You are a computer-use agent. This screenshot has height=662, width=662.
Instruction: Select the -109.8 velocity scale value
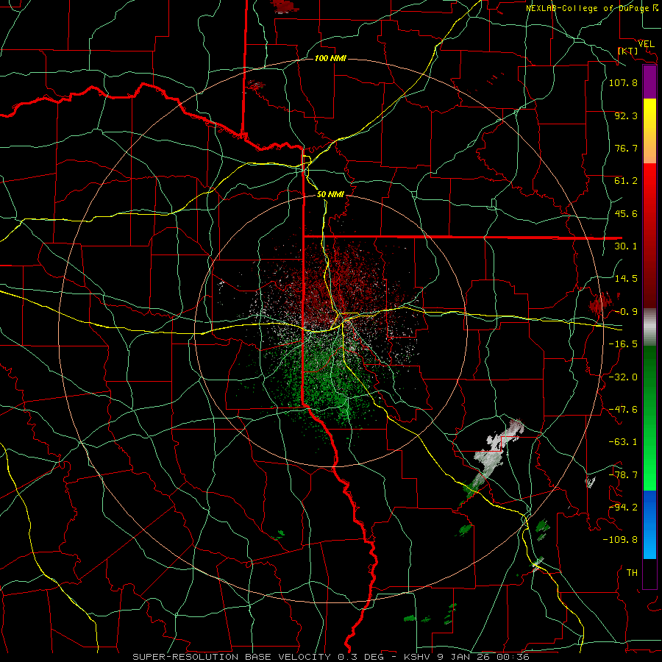click(x=621, y=540)
